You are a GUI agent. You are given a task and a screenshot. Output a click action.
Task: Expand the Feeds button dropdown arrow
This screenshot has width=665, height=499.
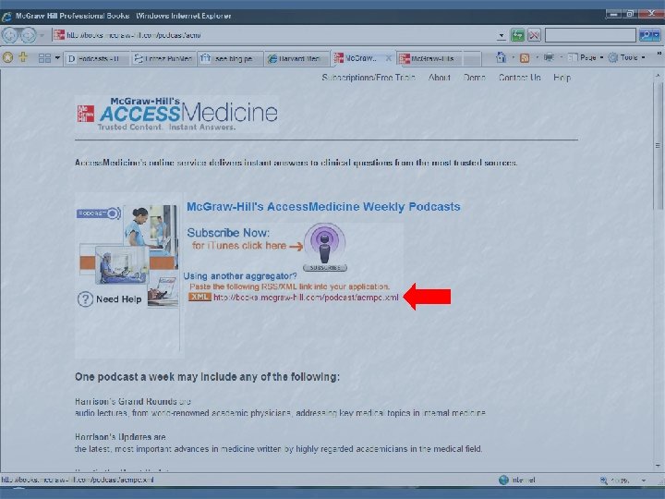[x=537, y=57]
